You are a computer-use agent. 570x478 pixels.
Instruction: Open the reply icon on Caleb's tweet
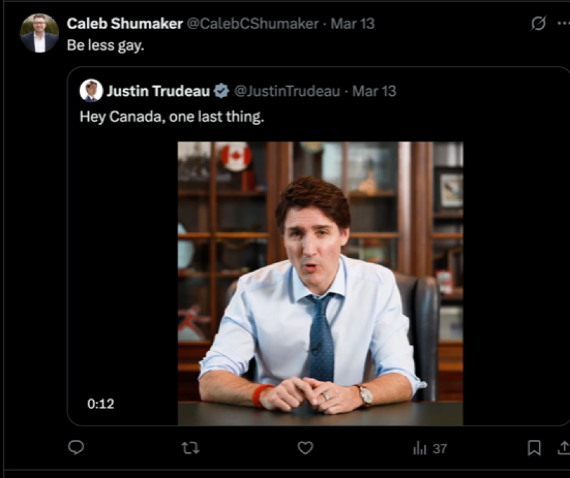(x=76, y=447)
